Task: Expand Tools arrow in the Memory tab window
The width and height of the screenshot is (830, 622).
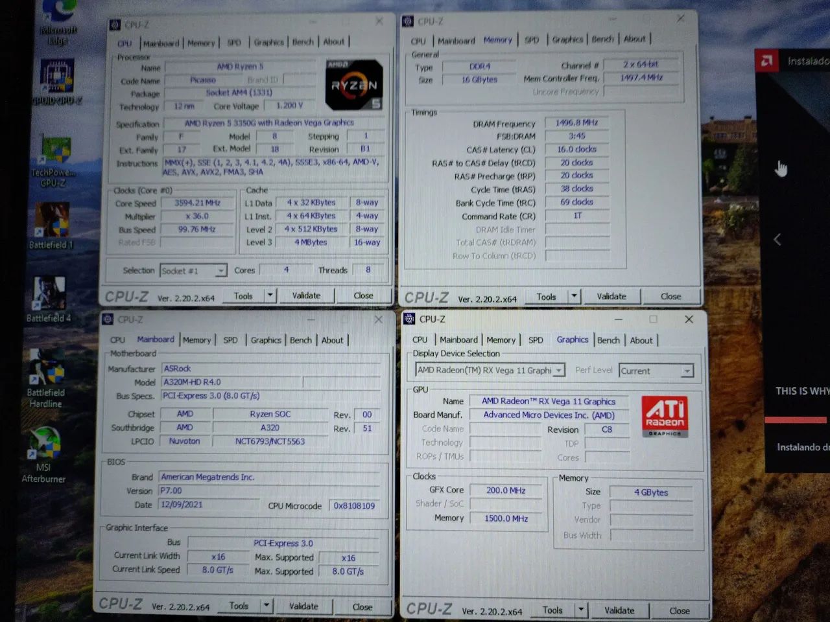Action: tap(573, 297)
